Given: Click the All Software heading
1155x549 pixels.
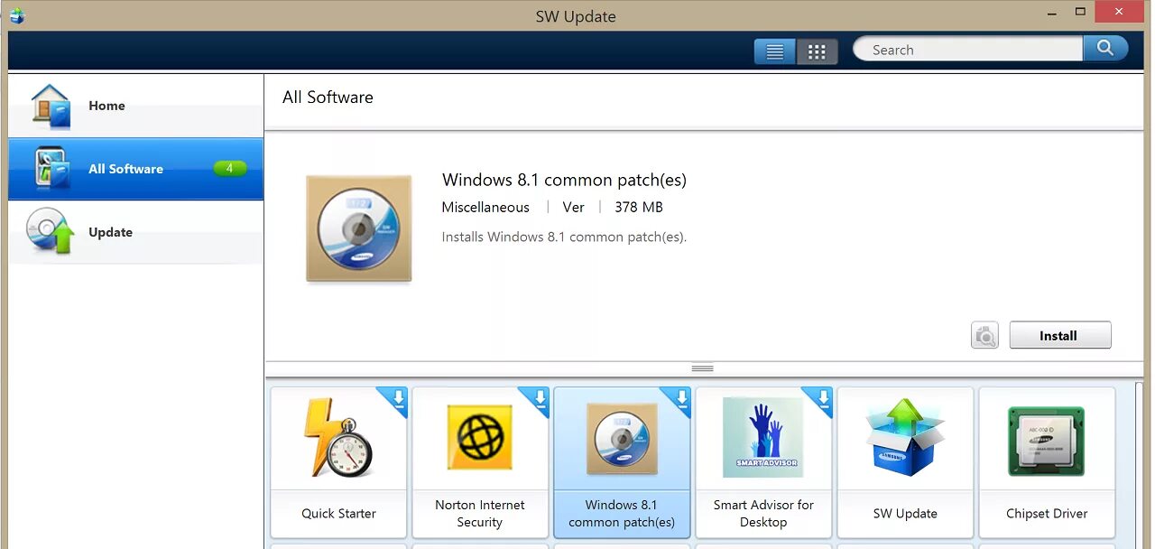Looking at the screenshot, I should pyautogui.click(x=328, y=98).
